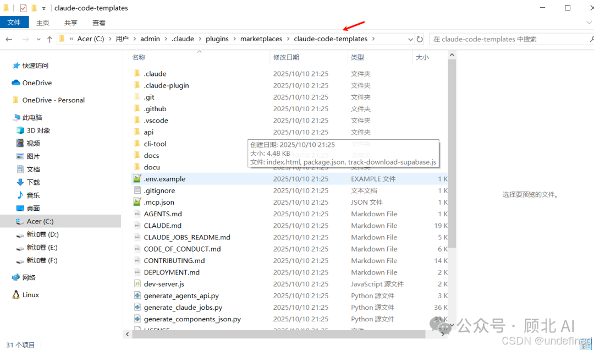594x350 pixels.
Task: Select the generate_components_json.py file name
Action: 193,319
